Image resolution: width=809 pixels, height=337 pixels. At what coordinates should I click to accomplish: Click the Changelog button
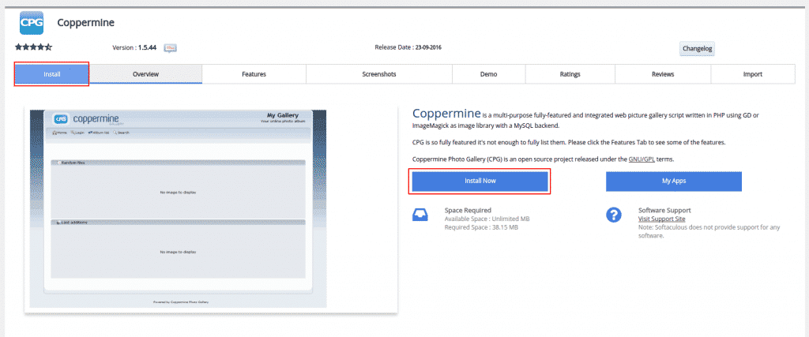click(x=697, y=48)
